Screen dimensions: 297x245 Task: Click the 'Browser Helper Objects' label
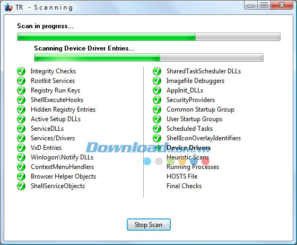[64, 176]
